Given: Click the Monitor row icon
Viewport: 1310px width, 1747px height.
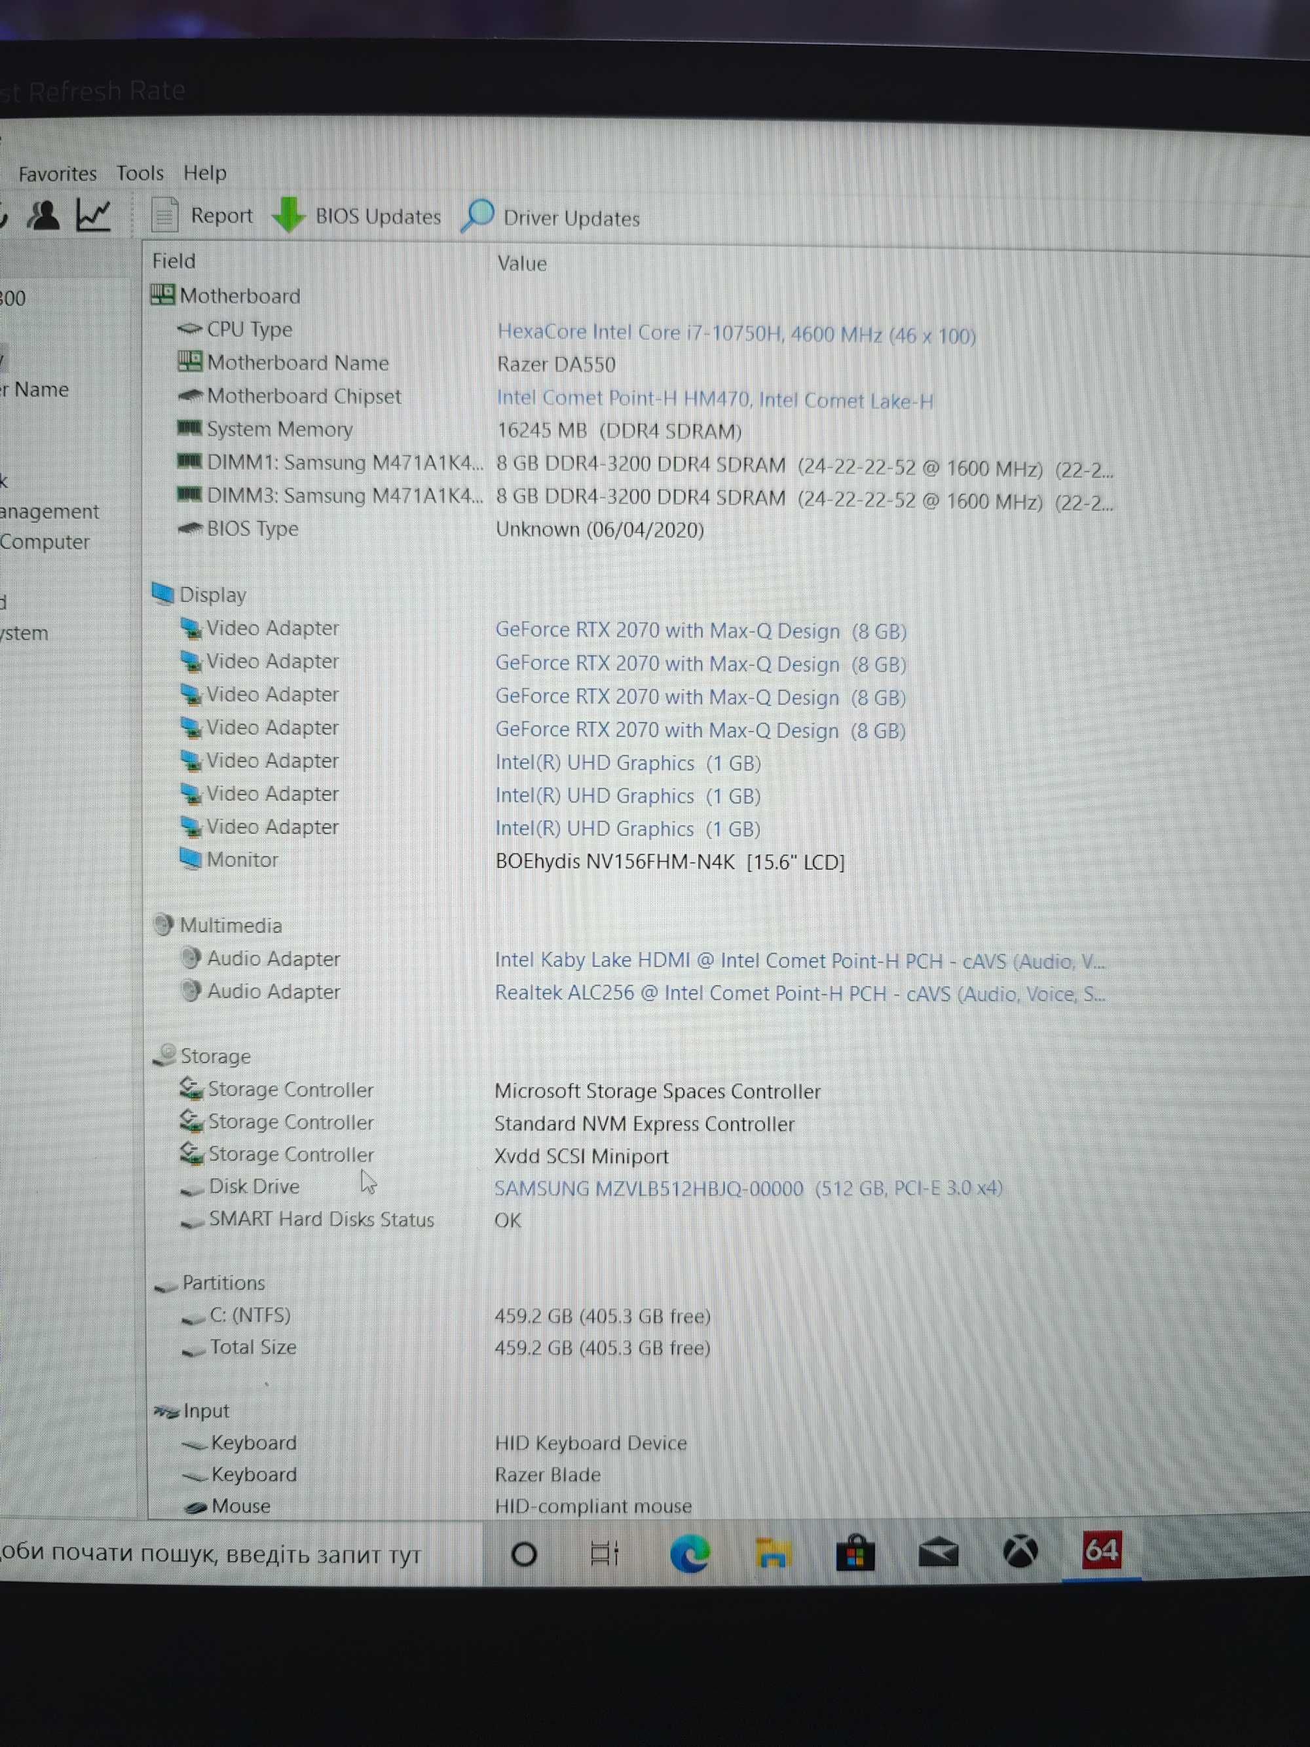Looking at the screenshot, I should pos(191,857).
